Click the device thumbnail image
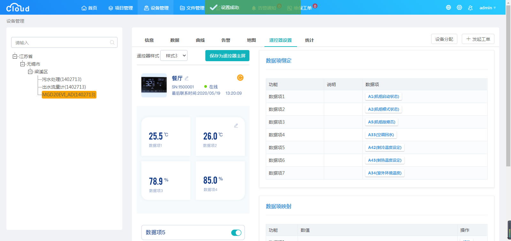Viewport: 511px width, 241px height. [154, 85]
